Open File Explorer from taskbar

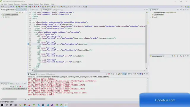[20, 105]
